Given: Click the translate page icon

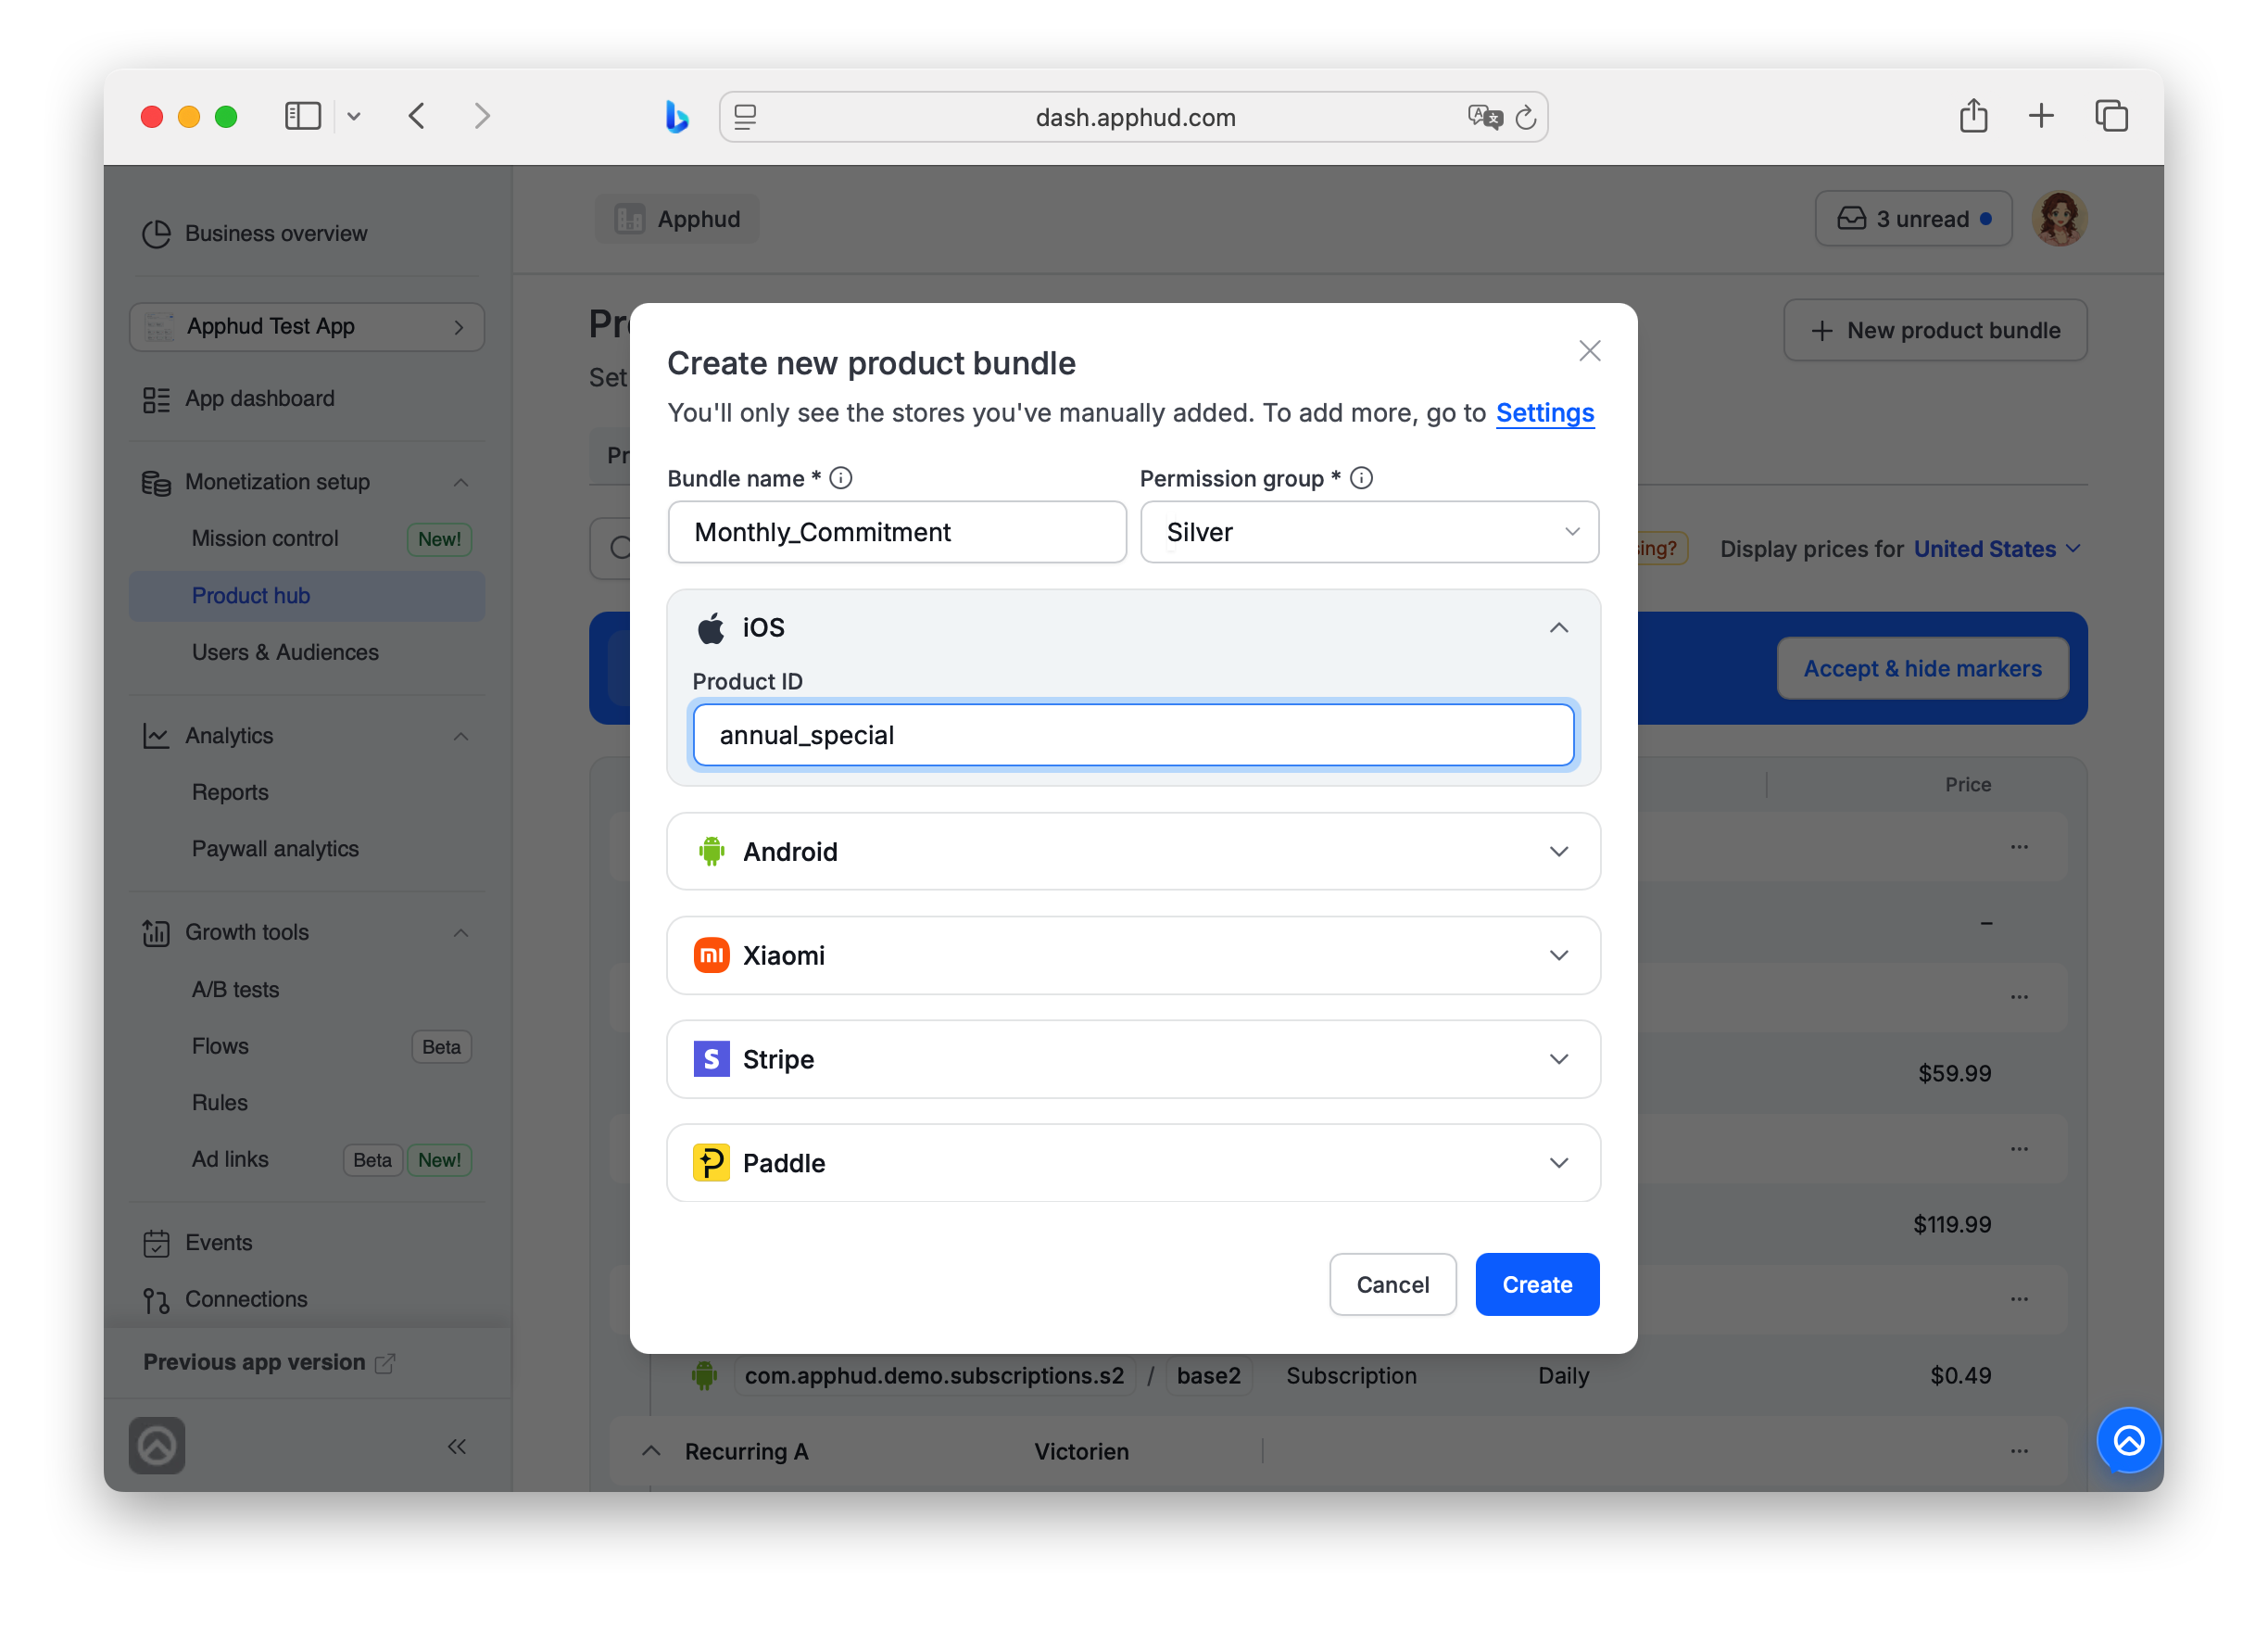Looking at the screenshot, I should point(1485,117).
